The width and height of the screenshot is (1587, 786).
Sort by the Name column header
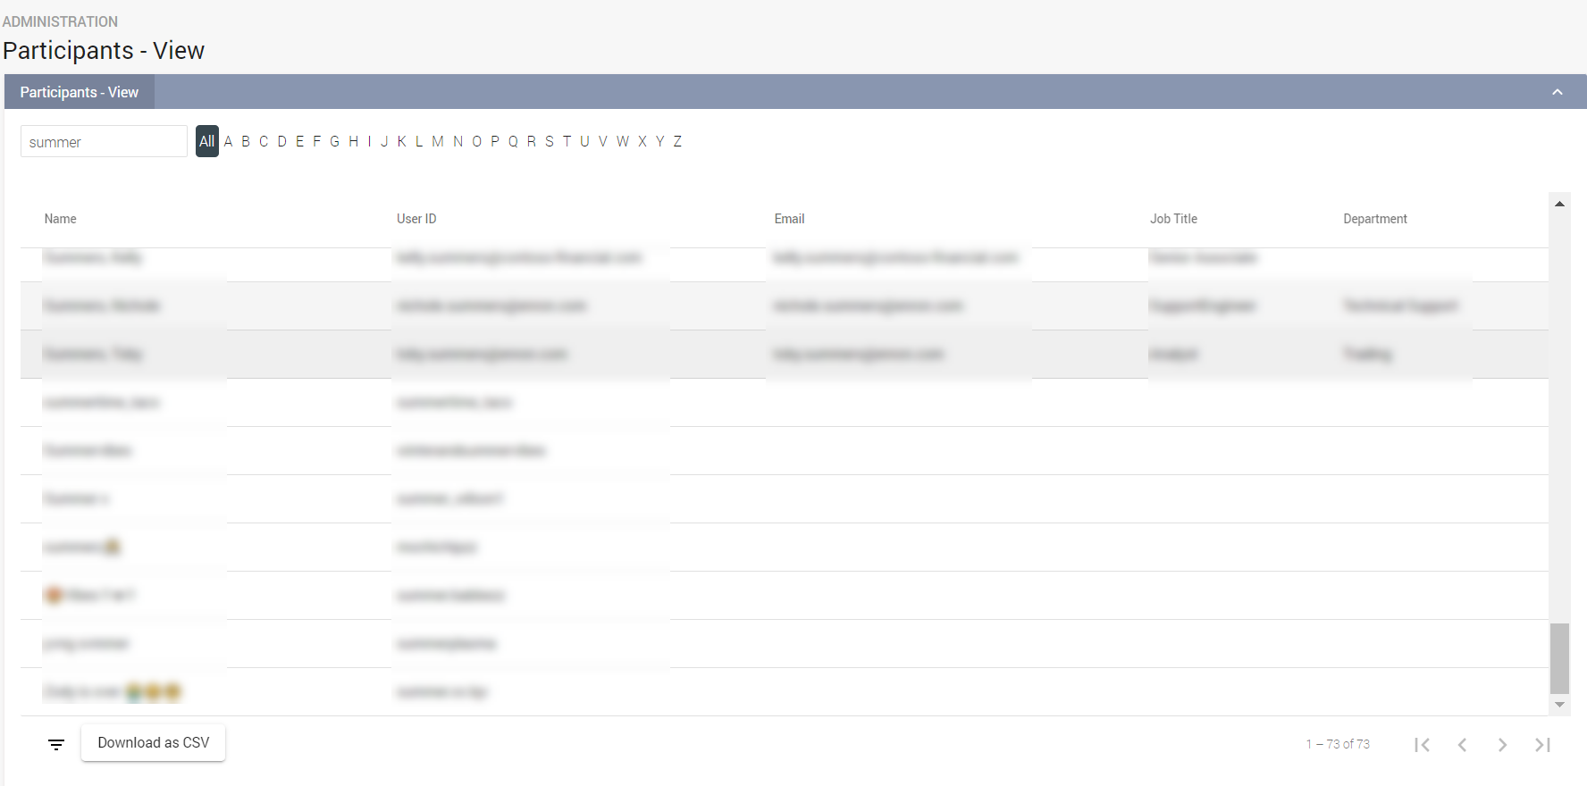tap(60, 219)
